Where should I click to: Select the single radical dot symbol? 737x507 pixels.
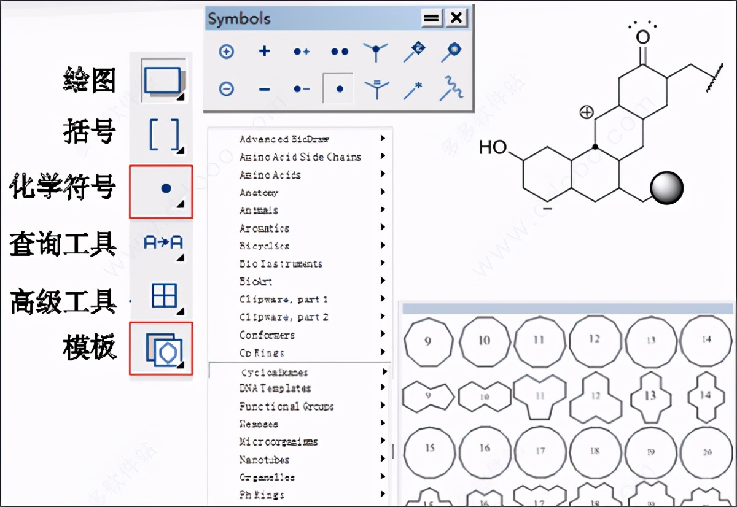coord(340,88)
